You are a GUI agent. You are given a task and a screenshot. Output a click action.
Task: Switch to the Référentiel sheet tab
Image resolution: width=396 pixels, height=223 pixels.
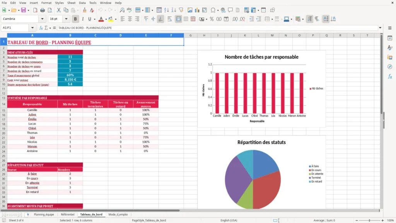click(67, 214)
